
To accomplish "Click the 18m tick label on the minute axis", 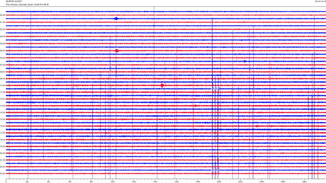I will (198, 182).
